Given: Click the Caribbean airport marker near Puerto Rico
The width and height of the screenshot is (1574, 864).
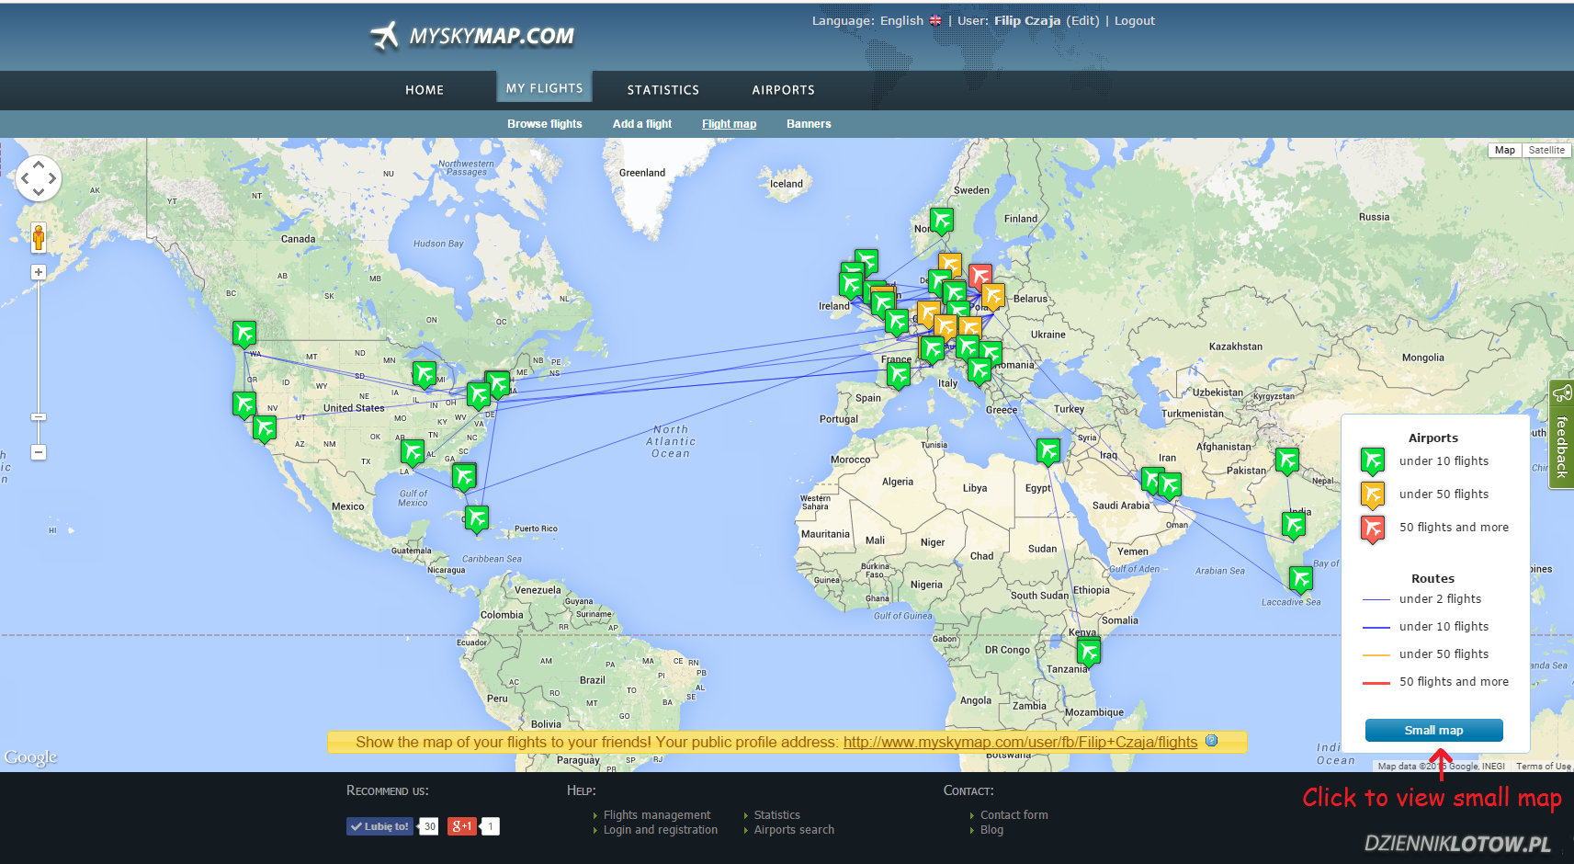Looking at the screenshot, I should [x=477, y=519].
